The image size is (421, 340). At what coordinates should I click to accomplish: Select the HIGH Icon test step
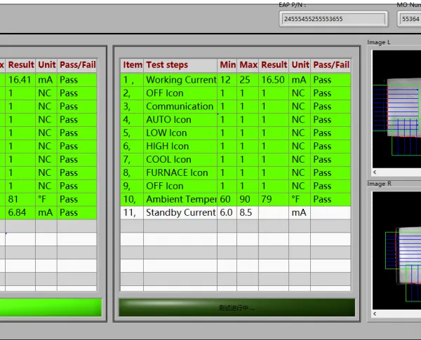tap(180, 147)
